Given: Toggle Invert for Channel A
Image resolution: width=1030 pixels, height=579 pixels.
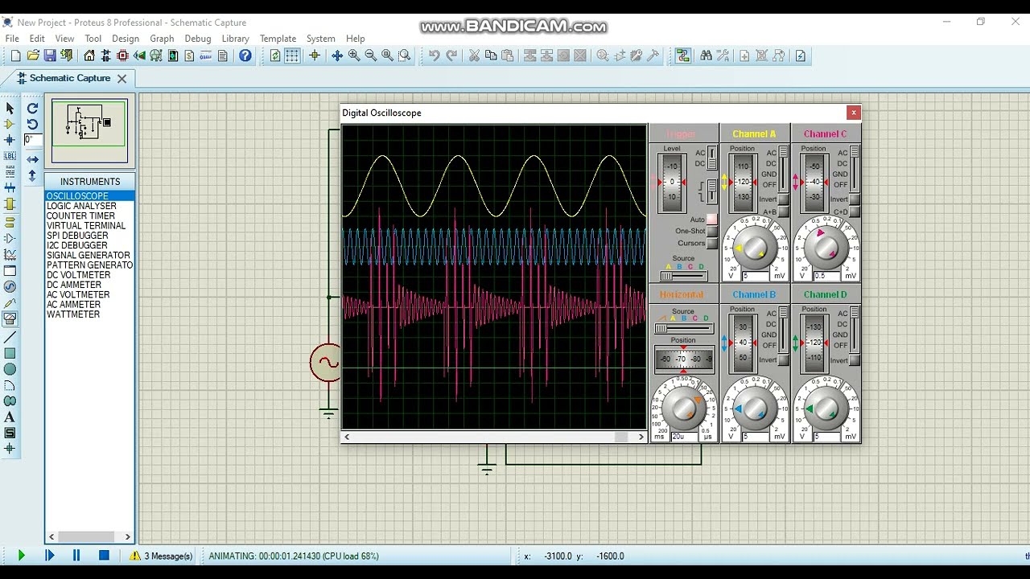Looking at the screenshot, I should [x=783, y=199].
